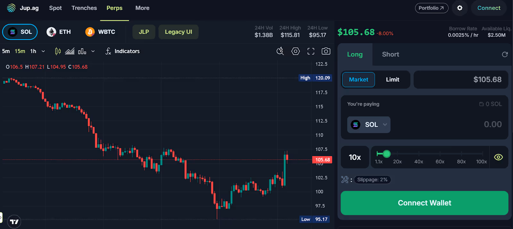Viewport: 513px width, 229px height.
Task: Click the current price 105.68 axis tag
Action: coord(322,160)
